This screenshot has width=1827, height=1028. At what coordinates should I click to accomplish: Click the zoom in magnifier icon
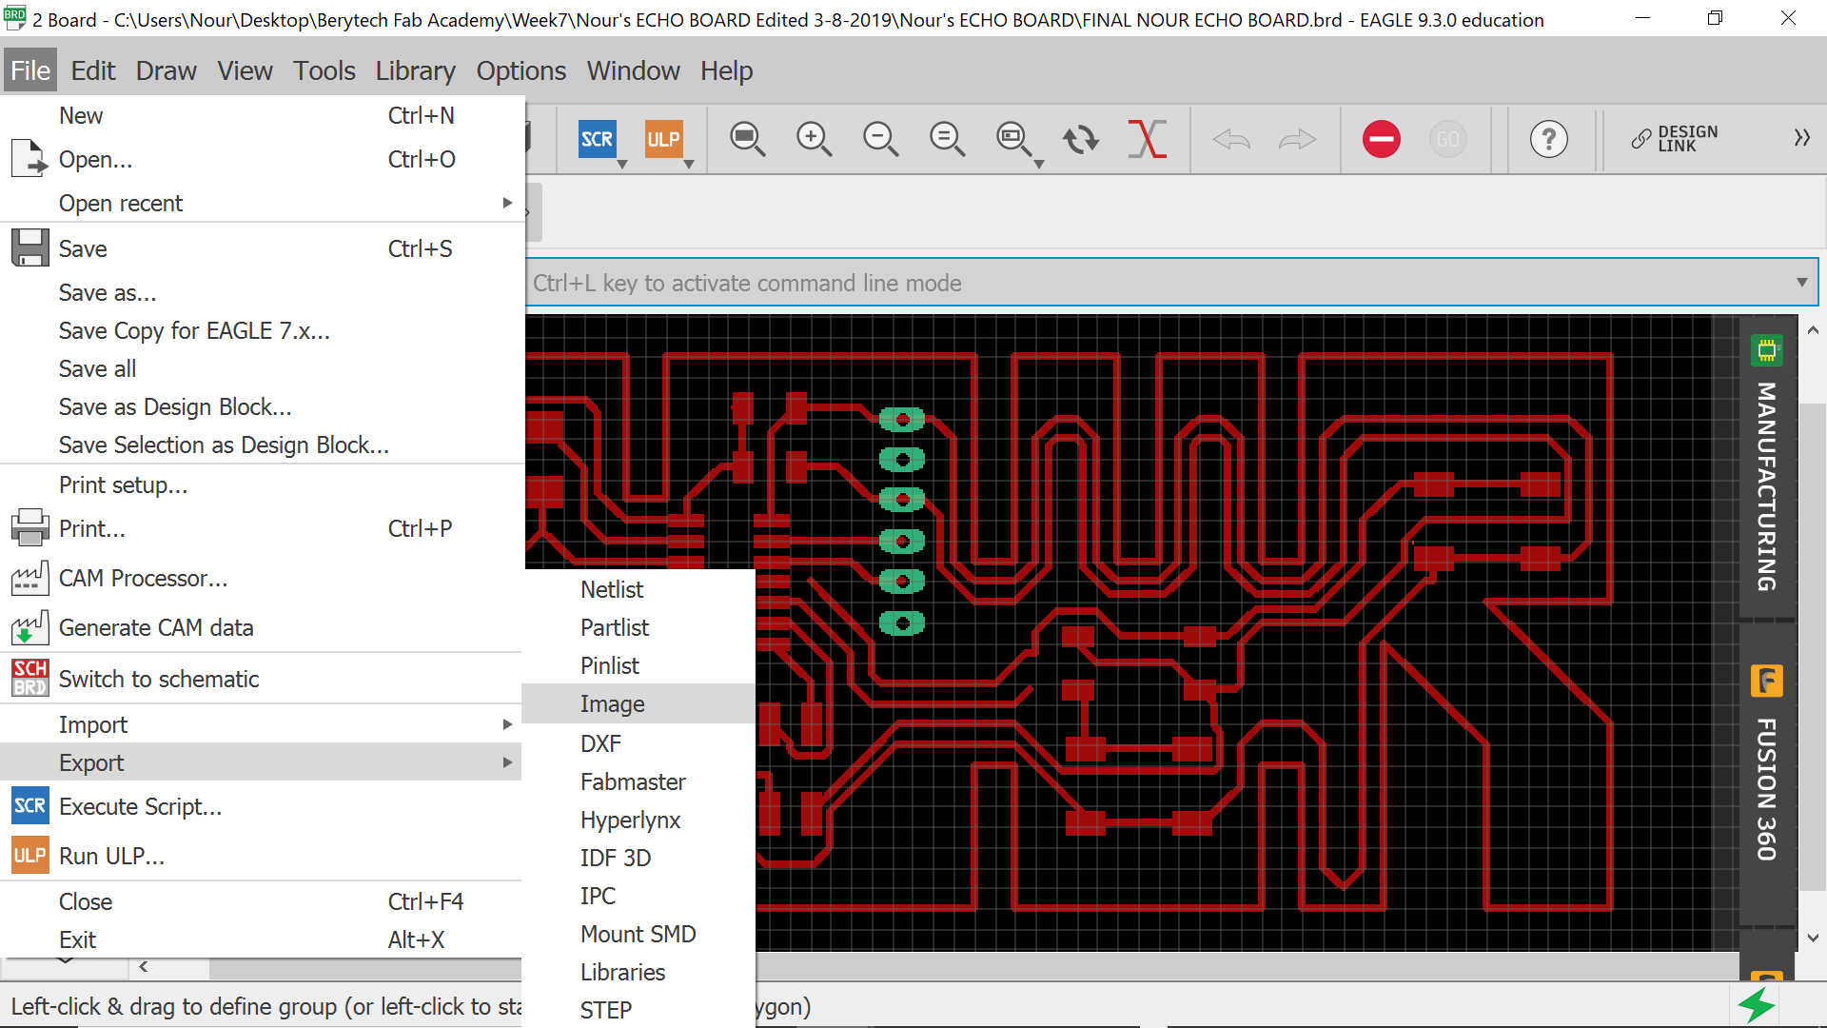814,139
